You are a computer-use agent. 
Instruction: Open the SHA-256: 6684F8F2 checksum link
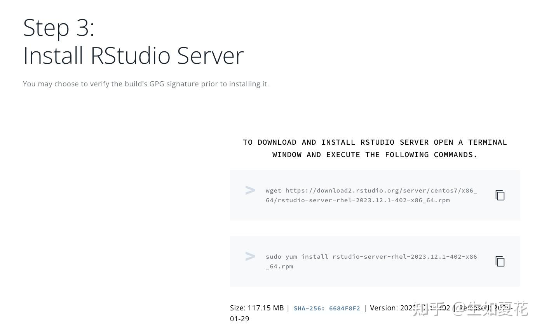(327, 308)
